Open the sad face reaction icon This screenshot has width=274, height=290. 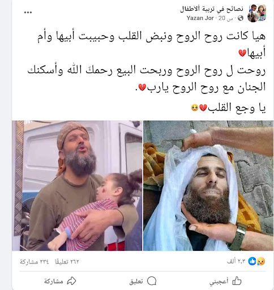261,261
